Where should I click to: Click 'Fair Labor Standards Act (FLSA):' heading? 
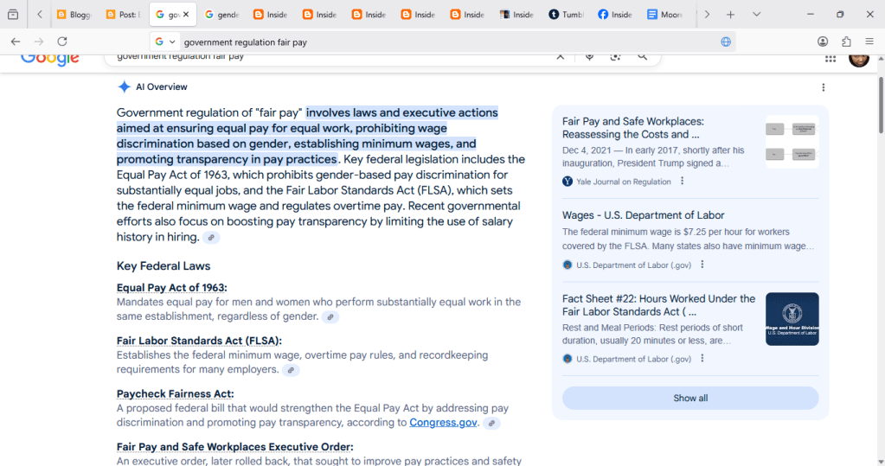pyautogui.click(x=199, y=341)
